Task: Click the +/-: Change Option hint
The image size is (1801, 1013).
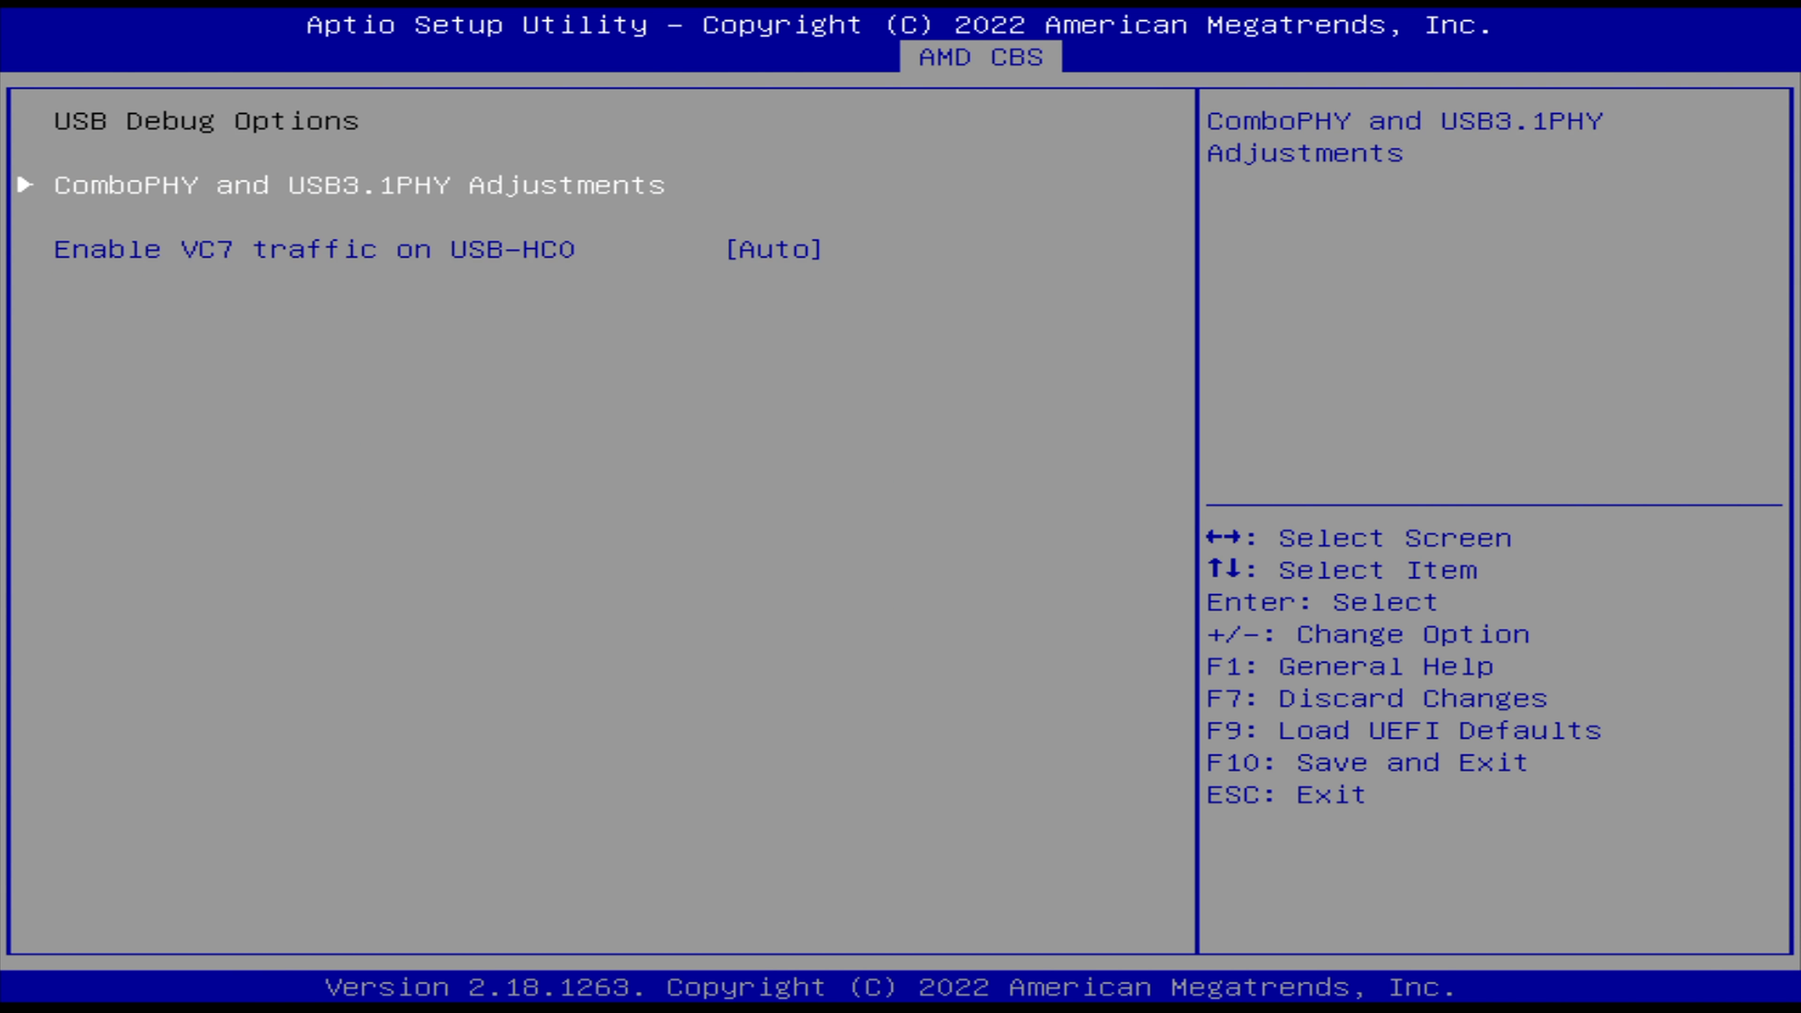Action: click(1368, 635)
